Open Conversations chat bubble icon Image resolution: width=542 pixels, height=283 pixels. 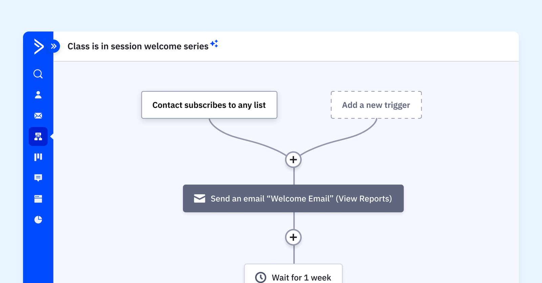(x=38, y=178)
